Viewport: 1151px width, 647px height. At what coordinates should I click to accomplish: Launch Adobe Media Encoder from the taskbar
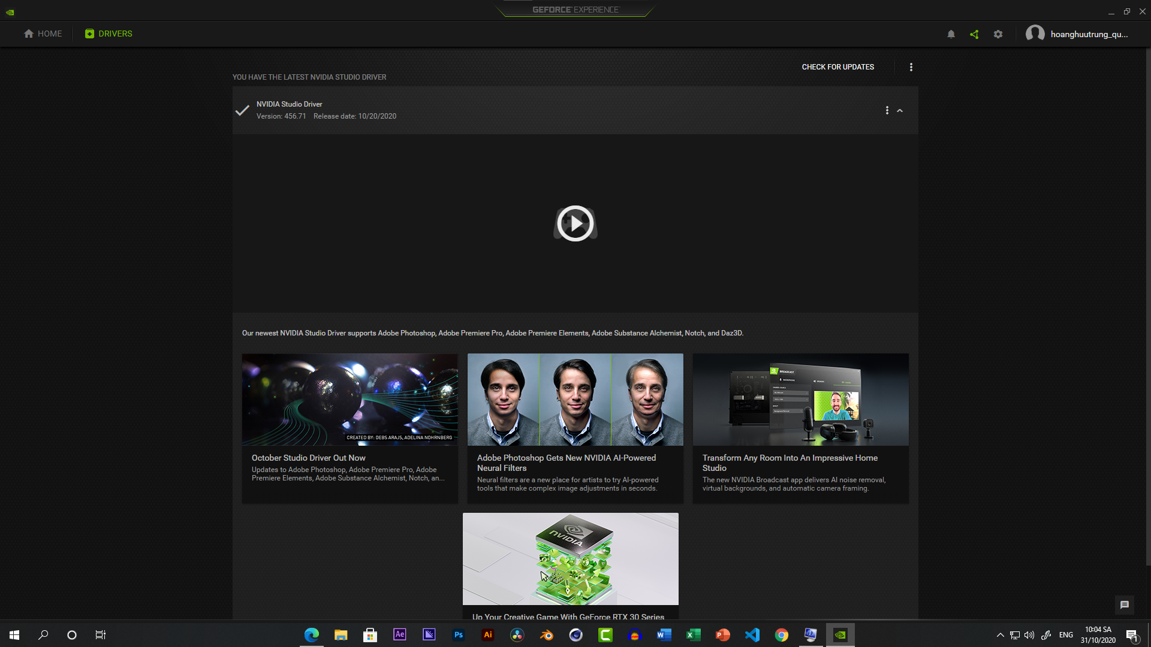[429, 635]
